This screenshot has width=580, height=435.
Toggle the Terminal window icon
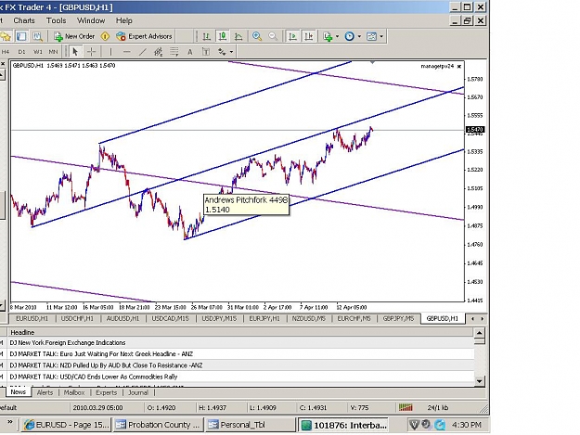pos(21,36)
